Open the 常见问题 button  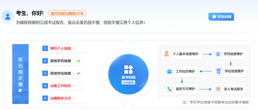point(221,17)
